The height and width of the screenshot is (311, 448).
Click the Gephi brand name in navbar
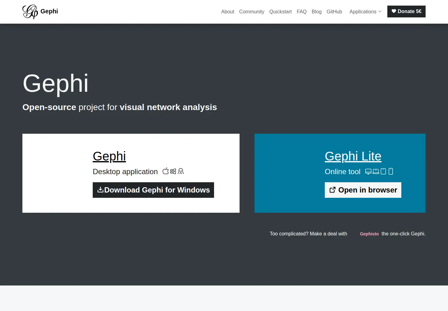(x=49, y=11)
